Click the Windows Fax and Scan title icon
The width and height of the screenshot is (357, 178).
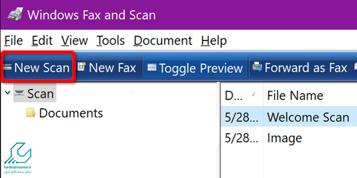pos(15,14)
